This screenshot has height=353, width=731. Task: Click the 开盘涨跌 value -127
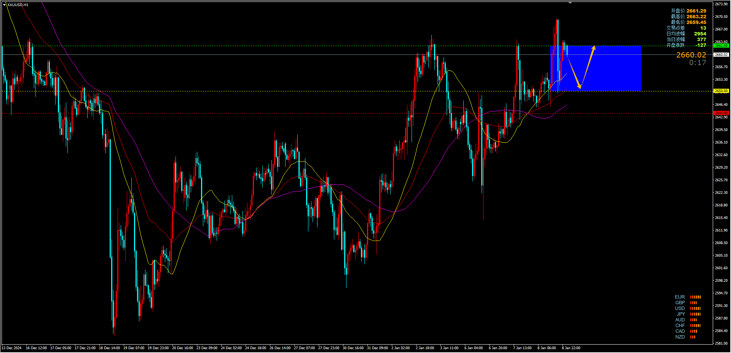tap(701, 45)
